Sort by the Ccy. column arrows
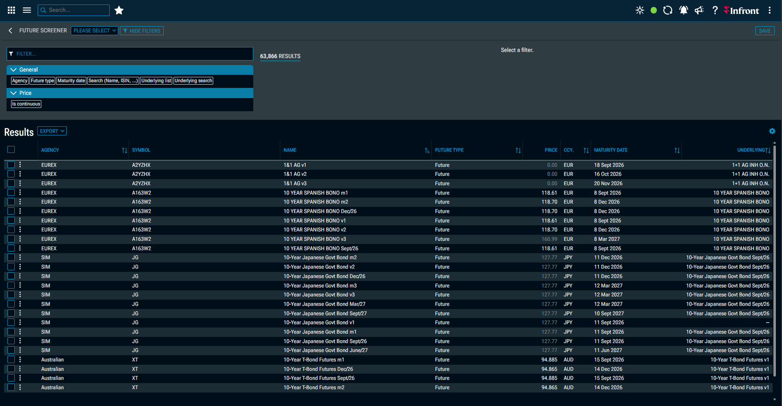 click(x=586, y=150)
